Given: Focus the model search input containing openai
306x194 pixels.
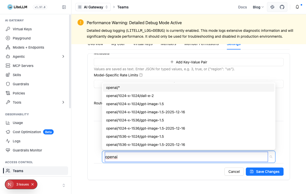Looking at the screenshot, I should click(186, 157).
